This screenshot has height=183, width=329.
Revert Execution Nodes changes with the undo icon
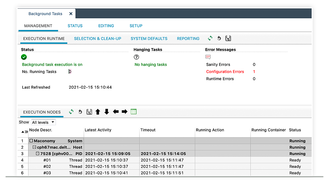click(80, 111)
